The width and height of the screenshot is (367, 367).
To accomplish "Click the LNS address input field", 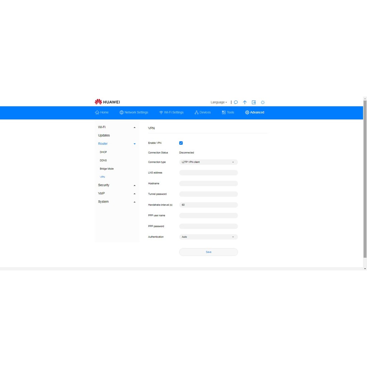I will tap(208, 173).
